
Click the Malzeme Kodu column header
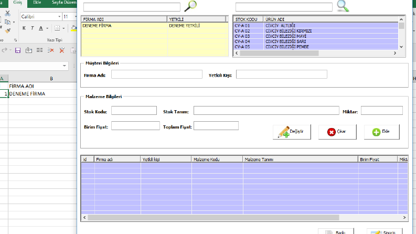tap(217, 159)
